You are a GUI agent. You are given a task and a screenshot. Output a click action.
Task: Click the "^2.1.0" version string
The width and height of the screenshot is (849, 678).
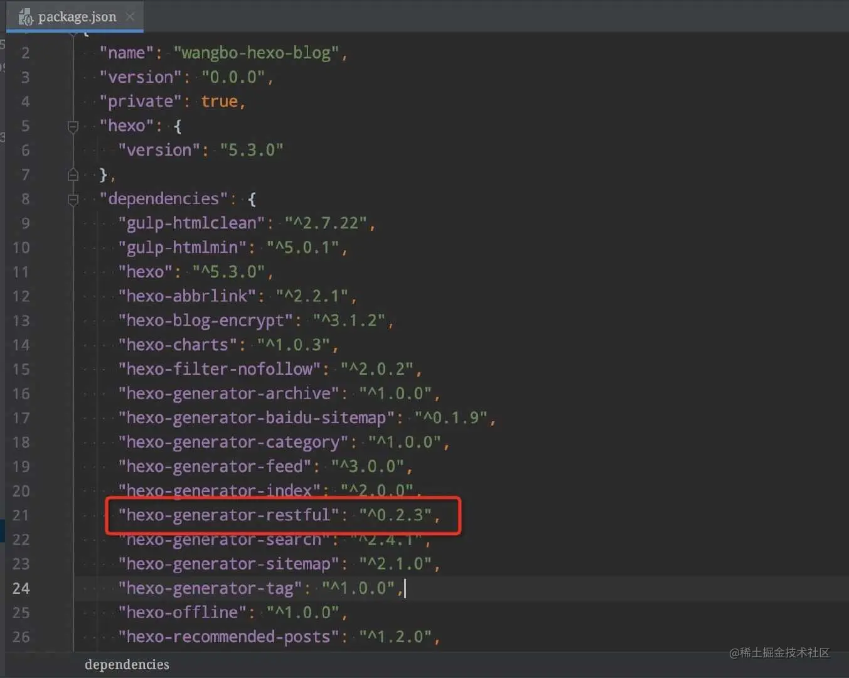pos(395,564)
